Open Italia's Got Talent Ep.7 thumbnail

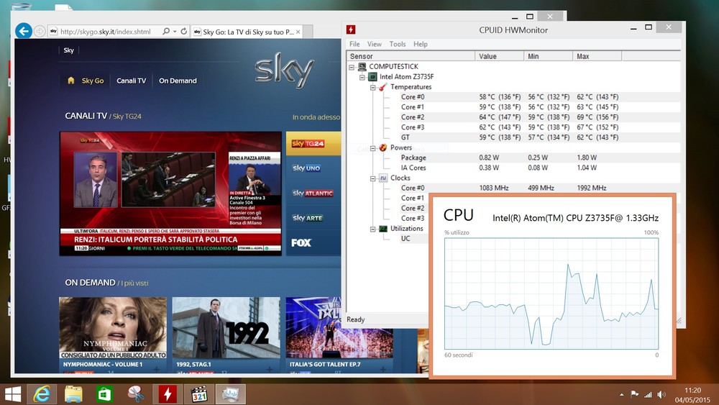[x=339, y=327]
